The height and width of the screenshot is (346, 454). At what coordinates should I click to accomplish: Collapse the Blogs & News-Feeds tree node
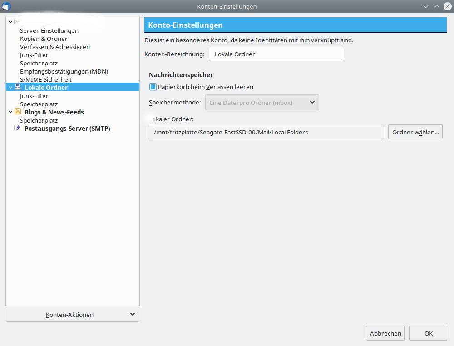click(10, 112)
